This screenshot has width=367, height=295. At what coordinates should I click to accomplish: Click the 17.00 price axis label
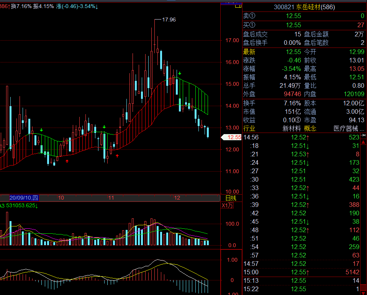[232, 40]
